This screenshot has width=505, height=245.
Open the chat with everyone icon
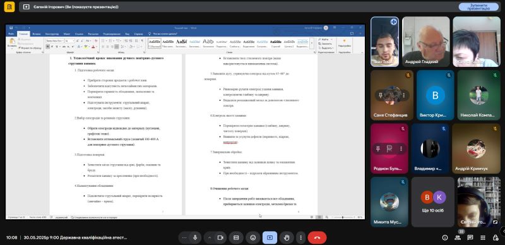pos(470,237)
